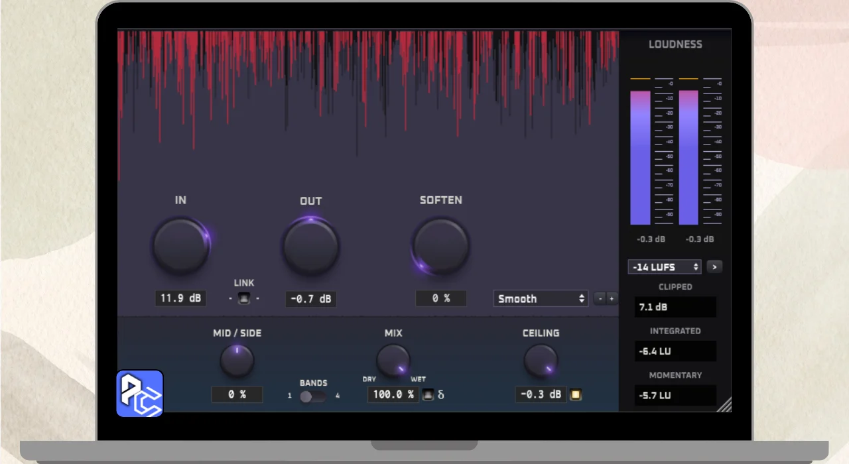
Task: Click the MID / SIDE knob
Action: click(x=237, y=361)
